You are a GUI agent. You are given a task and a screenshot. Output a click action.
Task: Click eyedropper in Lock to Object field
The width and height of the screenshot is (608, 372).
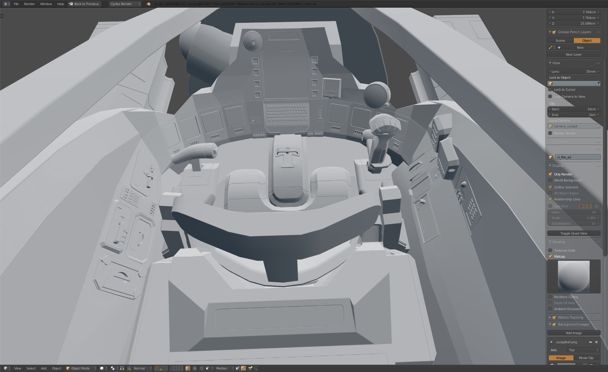[x=598, y=83]
